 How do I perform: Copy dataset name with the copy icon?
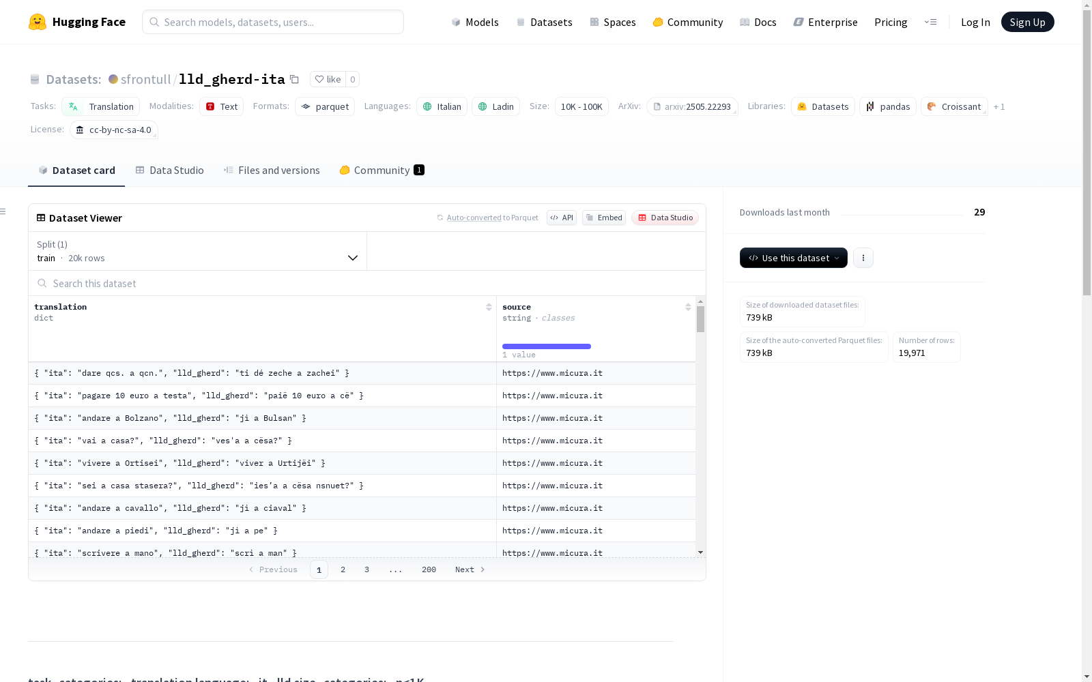pyautogui.click(x=294, y=79)
